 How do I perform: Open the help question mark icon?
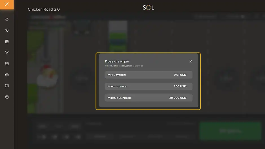pos(7,97)
